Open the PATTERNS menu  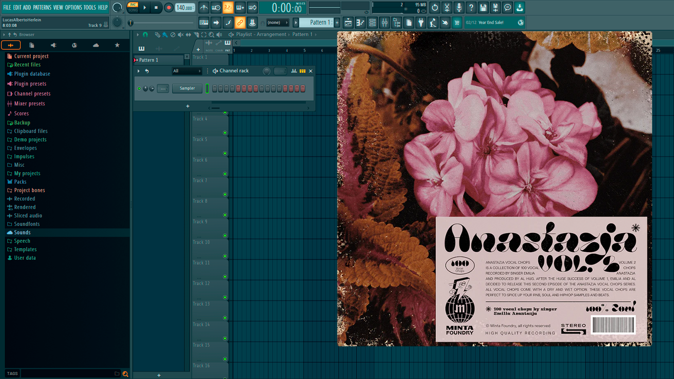tap(42, 7)
